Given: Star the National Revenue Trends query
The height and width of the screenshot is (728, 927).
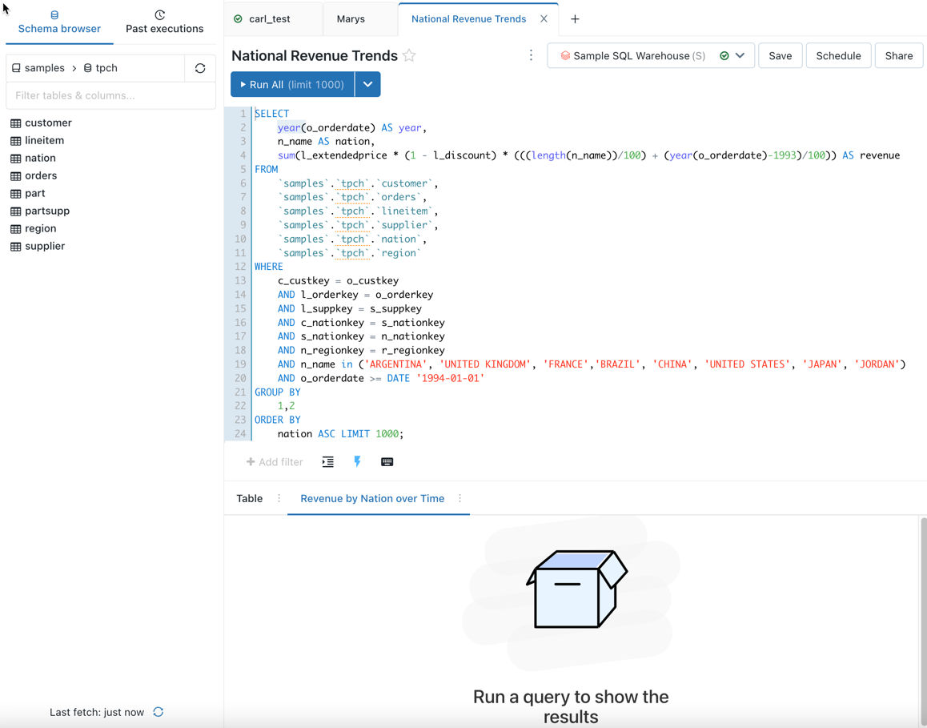Looking at the screenshot, I should (x=409, y=56).
